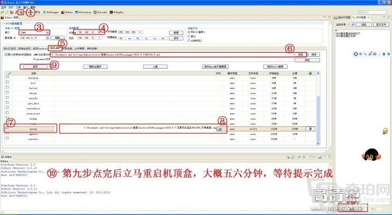This screenshot has height=215, width=392.
Task: Select the USB转网口 transfer radio button
Action: pos(189,41)
